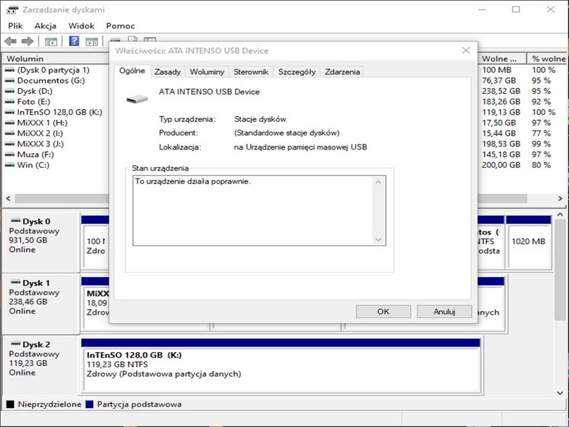The height and width of the screenshot is (427, 569).
Task: Click the black Nieprzydzielone legend swatch
Action: 10,404
